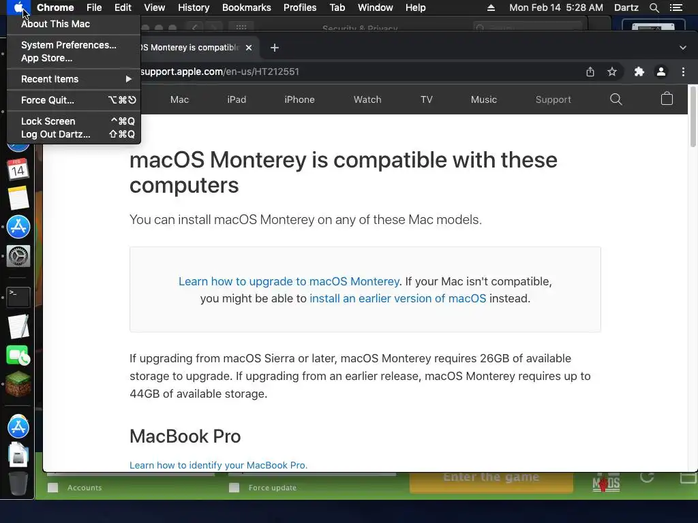
Task: Click refresh icon in launcher window
Action: pos(647,477)
